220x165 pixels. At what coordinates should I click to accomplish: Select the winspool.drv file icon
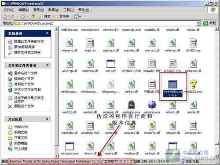tap(193, 125)
